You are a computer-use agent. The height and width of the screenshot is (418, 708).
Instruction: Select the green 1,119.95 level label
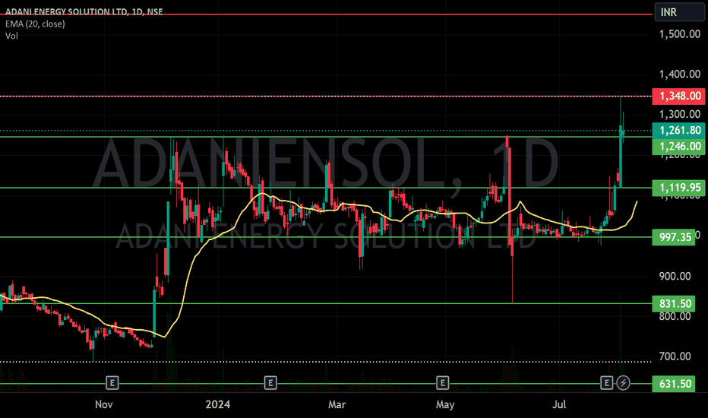pos(678,188)
